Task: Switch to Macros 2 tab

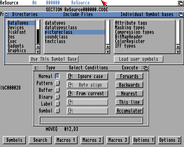Action: coord(92,140)
